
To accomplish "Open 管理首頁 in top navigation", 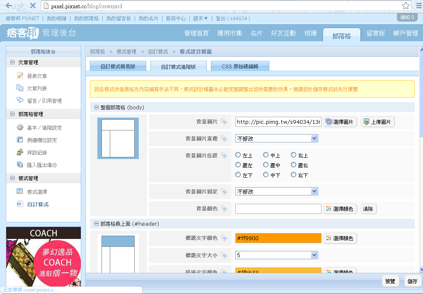I will pos(196,33).
